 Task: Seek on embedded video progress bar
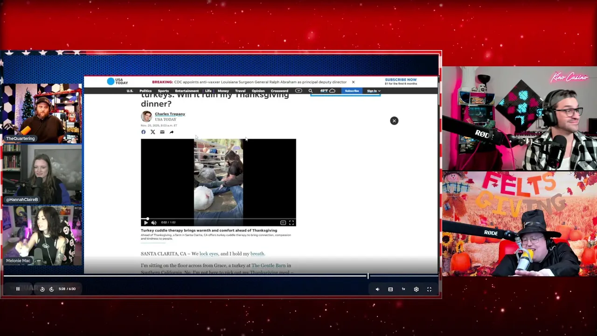(x=218, y=218)
